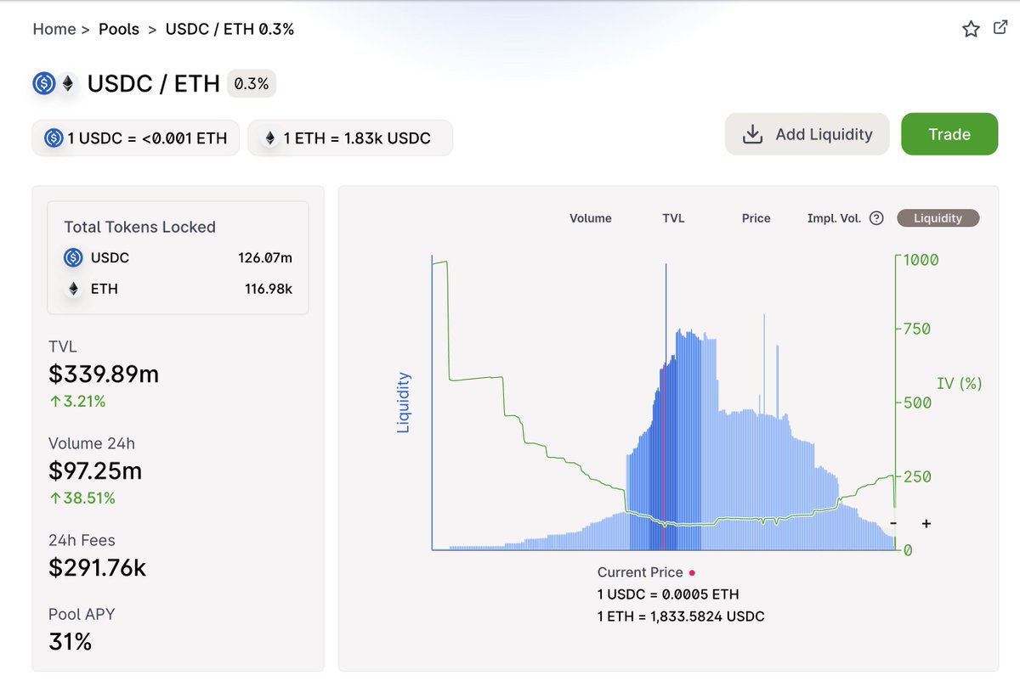Image resolution: width=1020 pixels, height=687 pixels.
Task: Click the 24h Fees value $291.76k
Action: [x=97, y=567]
